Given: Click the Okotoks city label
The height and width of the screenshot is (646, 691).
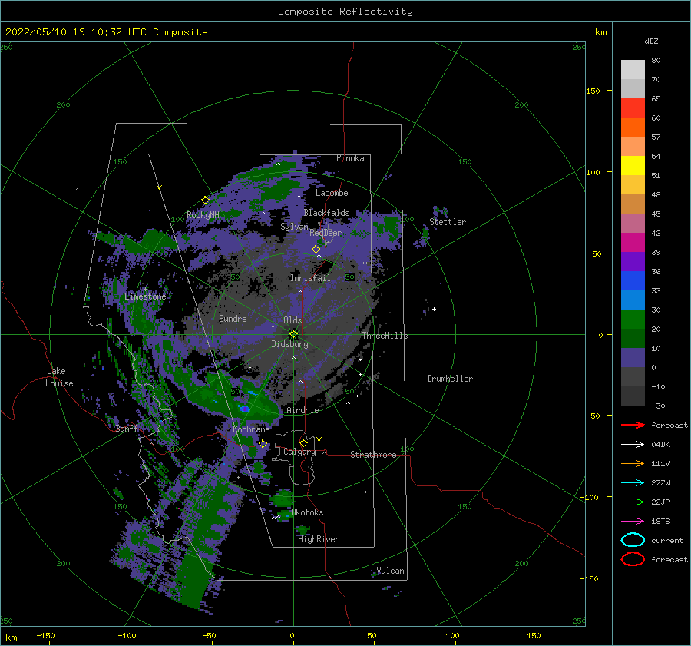Looking at the screenshot, I should (x=307, y=512).
